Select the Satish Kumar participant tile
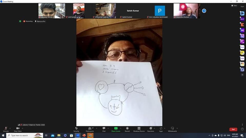 pyautogui.click(x=133, y=11)
